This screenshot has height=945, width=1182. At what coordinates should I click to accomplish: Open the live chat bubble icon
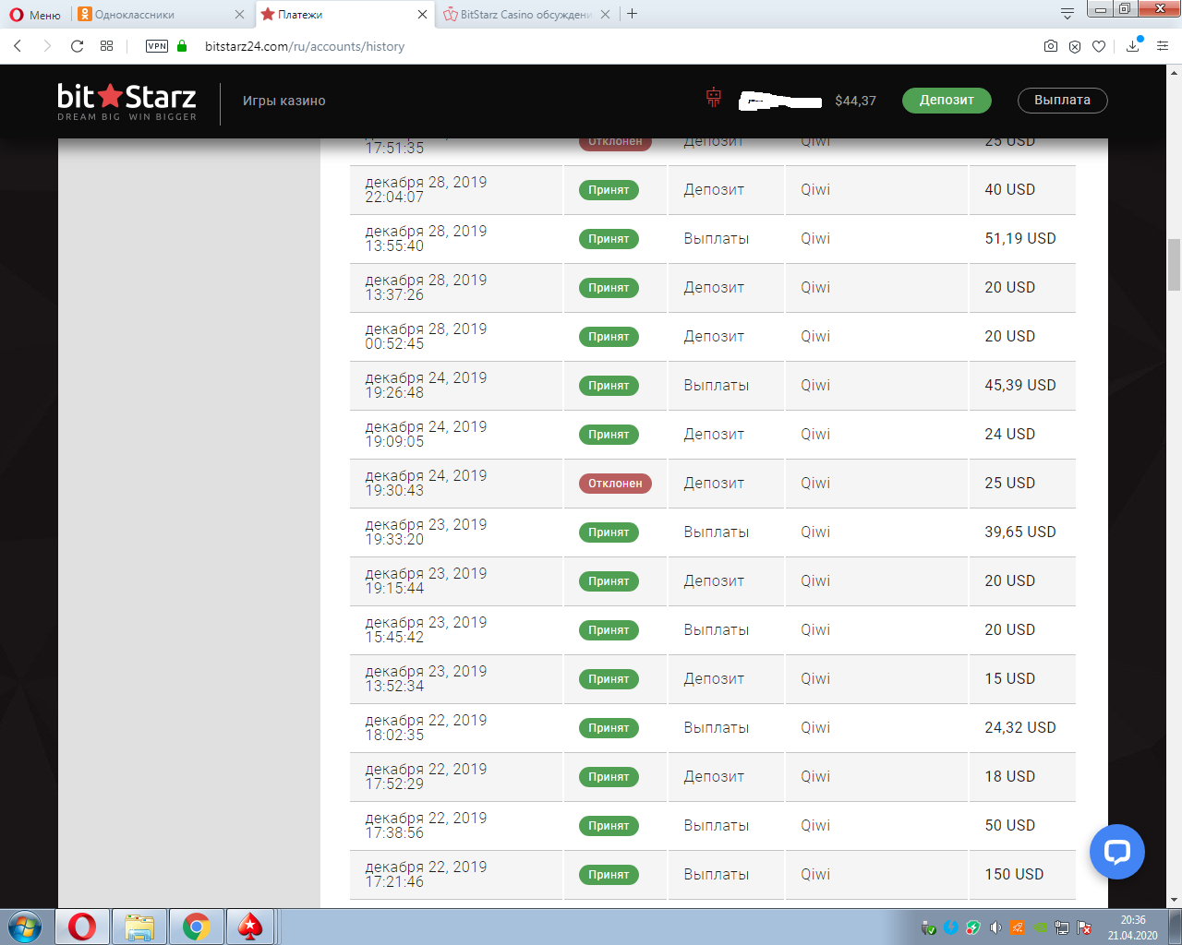1116,851
